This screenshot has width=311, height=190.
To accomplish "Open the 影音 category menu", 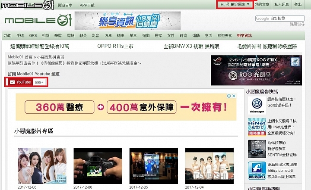I will click(x=95, y=36).
